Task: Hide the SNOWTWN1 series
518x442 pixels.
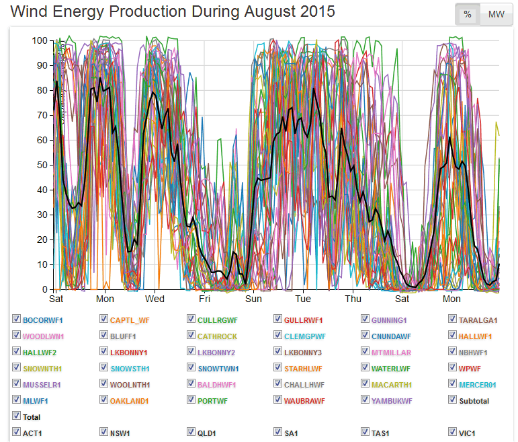Action: click(x=191, y=367)
